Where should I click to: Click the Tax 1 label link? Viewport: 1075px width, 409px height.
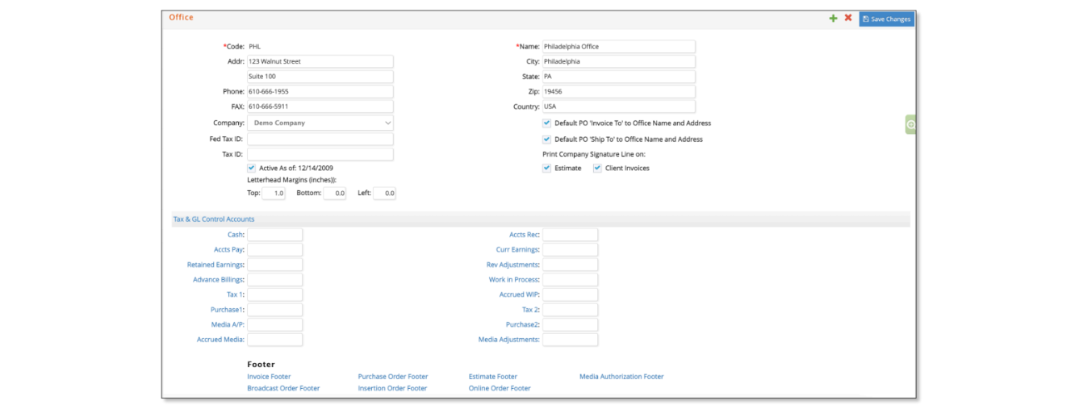click(235, 294)
